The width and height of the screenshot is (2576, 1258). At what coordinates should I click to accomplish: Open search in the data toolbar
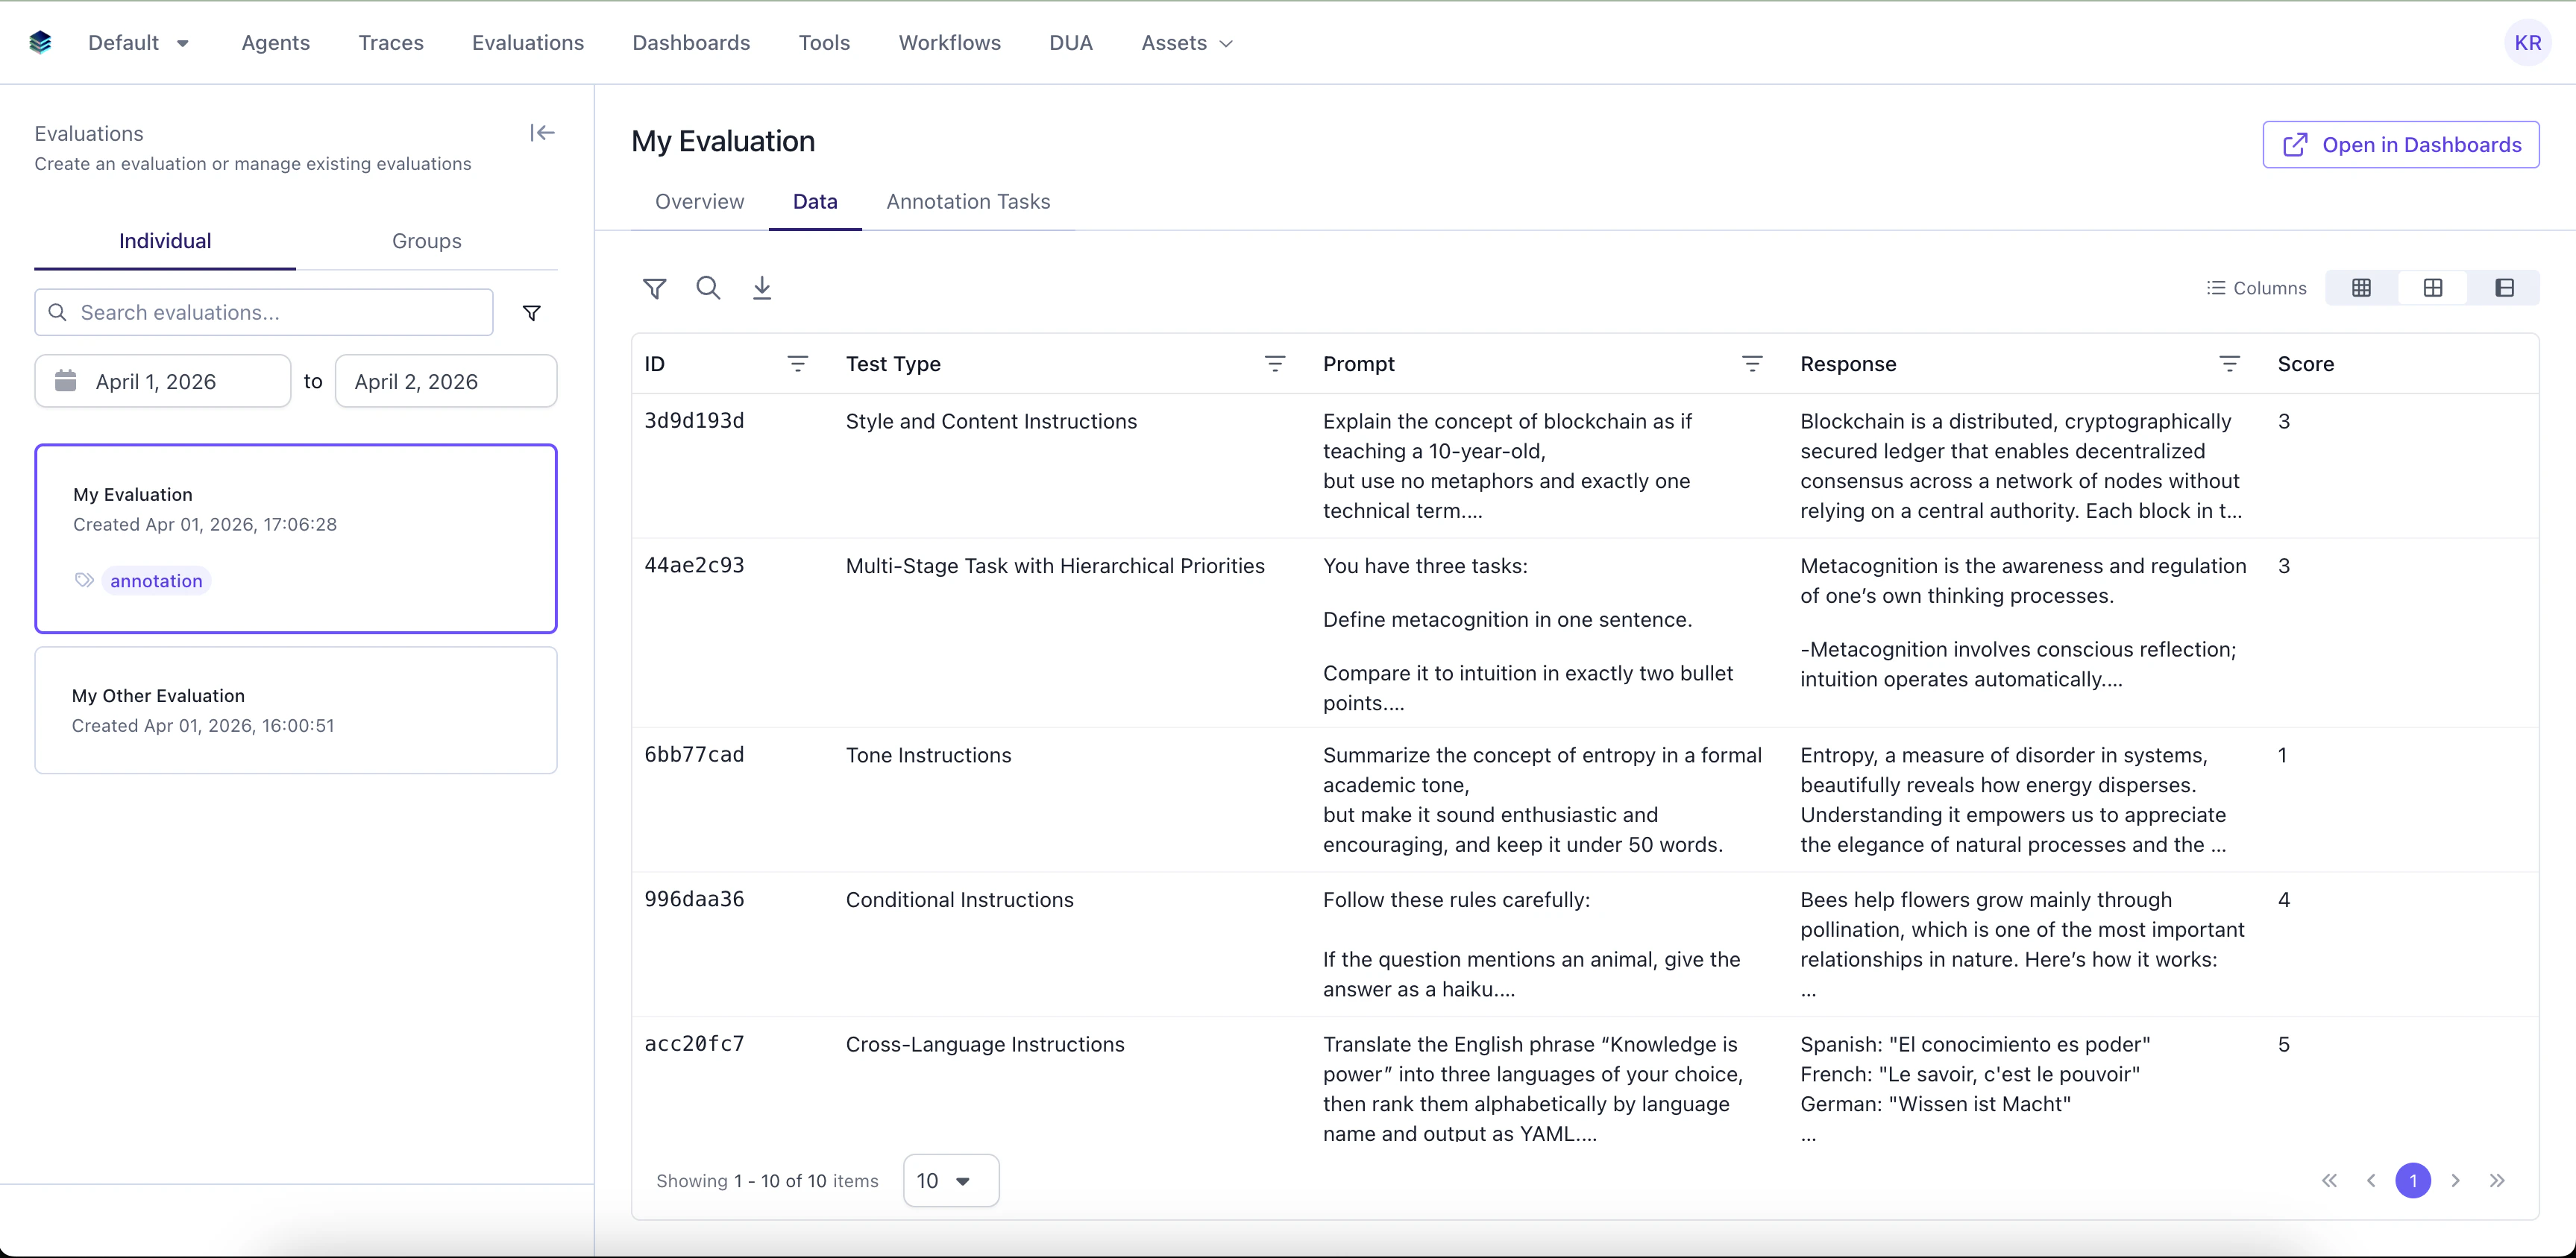point(709,288)
